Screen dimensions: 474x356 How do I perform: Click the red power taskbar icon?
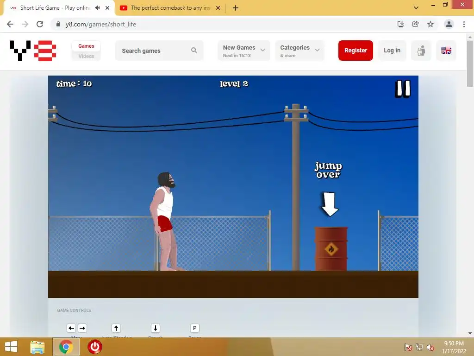click(x=95, y=347)
